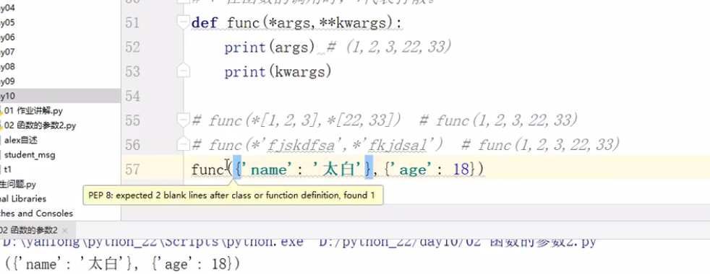The height and width of the screenshot is (274, 710).
Task: Select the day09 folder in the tree
Action: click(x=8, y=81)
